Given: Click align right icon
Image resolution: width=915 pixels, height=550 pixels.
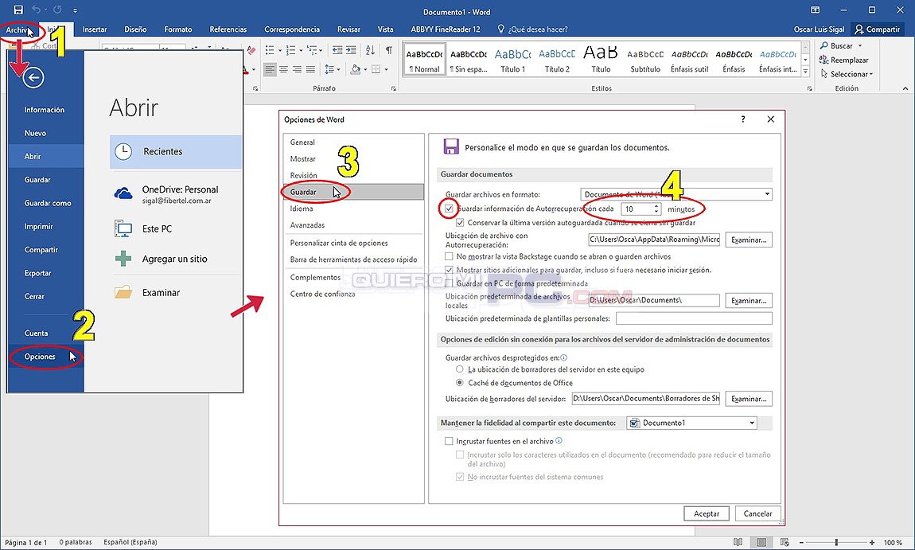Looking at the screenshot, I should (x=297, y=69).
